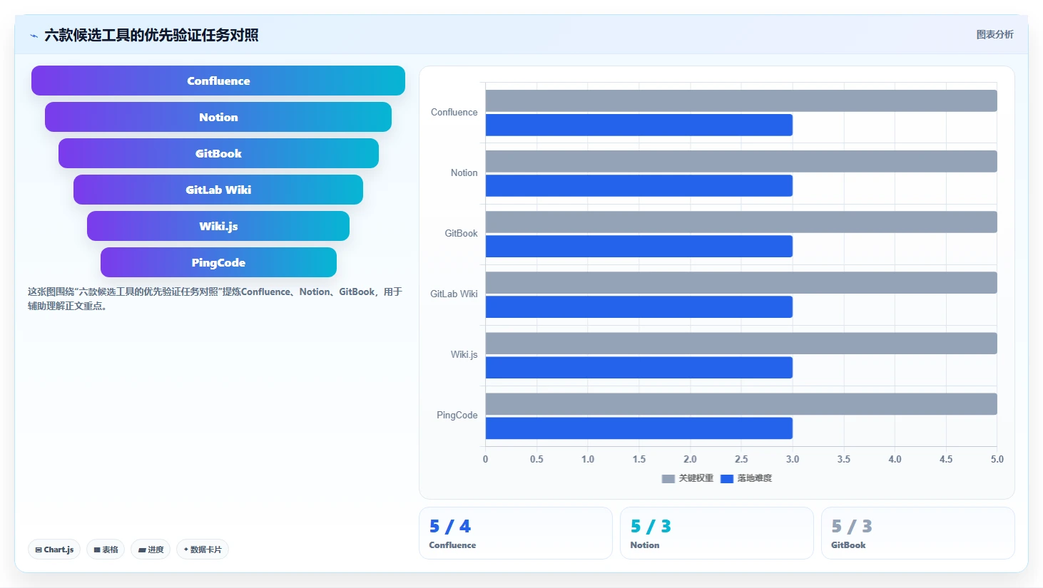Click the GitLab Wiki gray chart bar

click(x=741, y=282)
